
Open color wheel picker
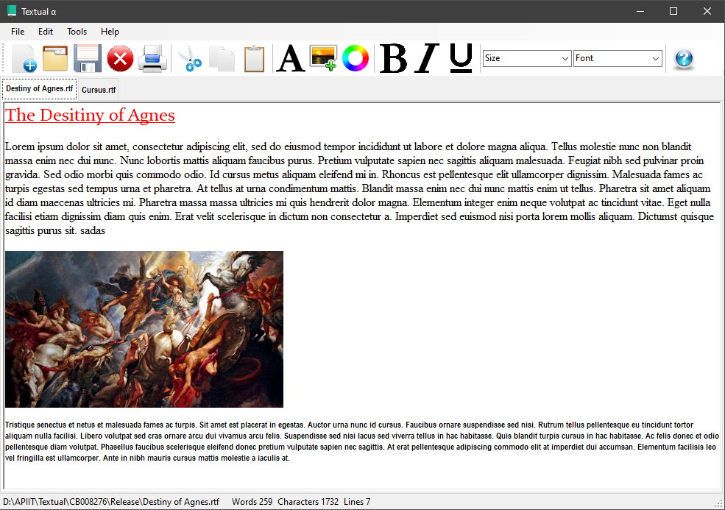(x=356, y=58)
